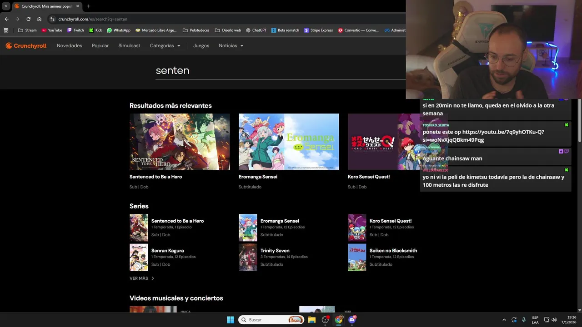Image resolution: width=582 pixels, height=327 pixels.
Task: Open the YouTube bookmark
Action: (x=52, y=30)
